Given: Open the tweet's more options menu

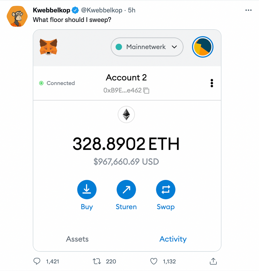Looking at the screenshot, I should click(248, 10).
